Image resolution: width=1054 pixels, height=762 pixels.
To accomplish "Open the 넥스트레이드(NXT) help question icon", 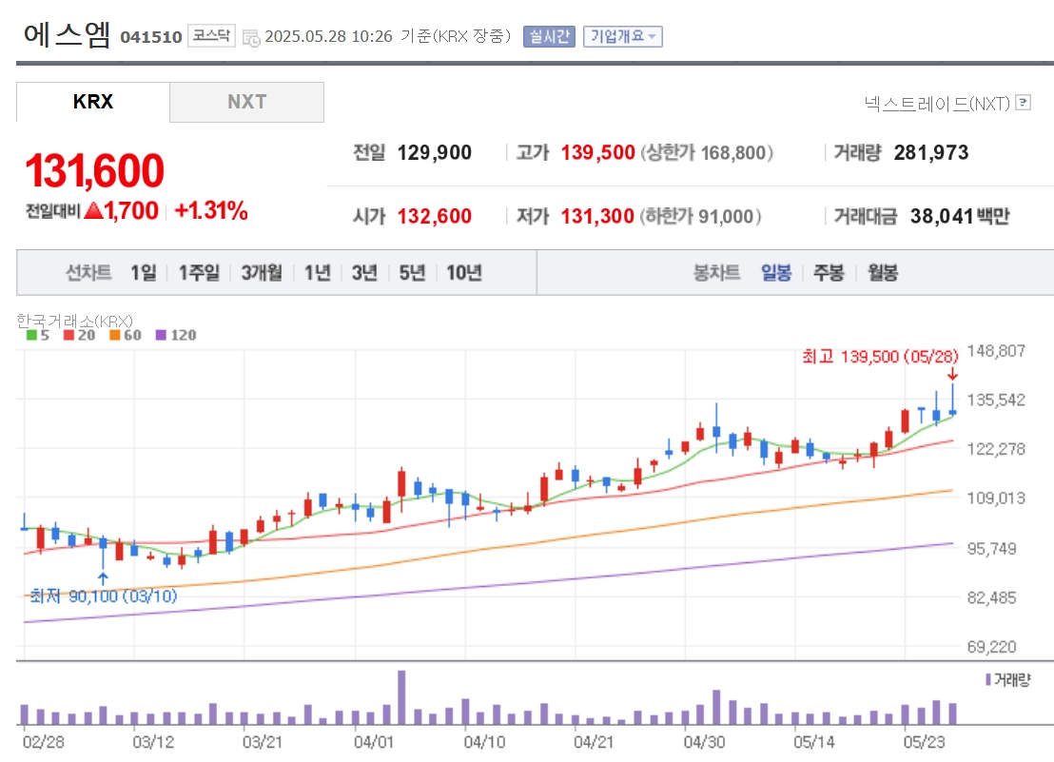I will tap(1023, 102).
